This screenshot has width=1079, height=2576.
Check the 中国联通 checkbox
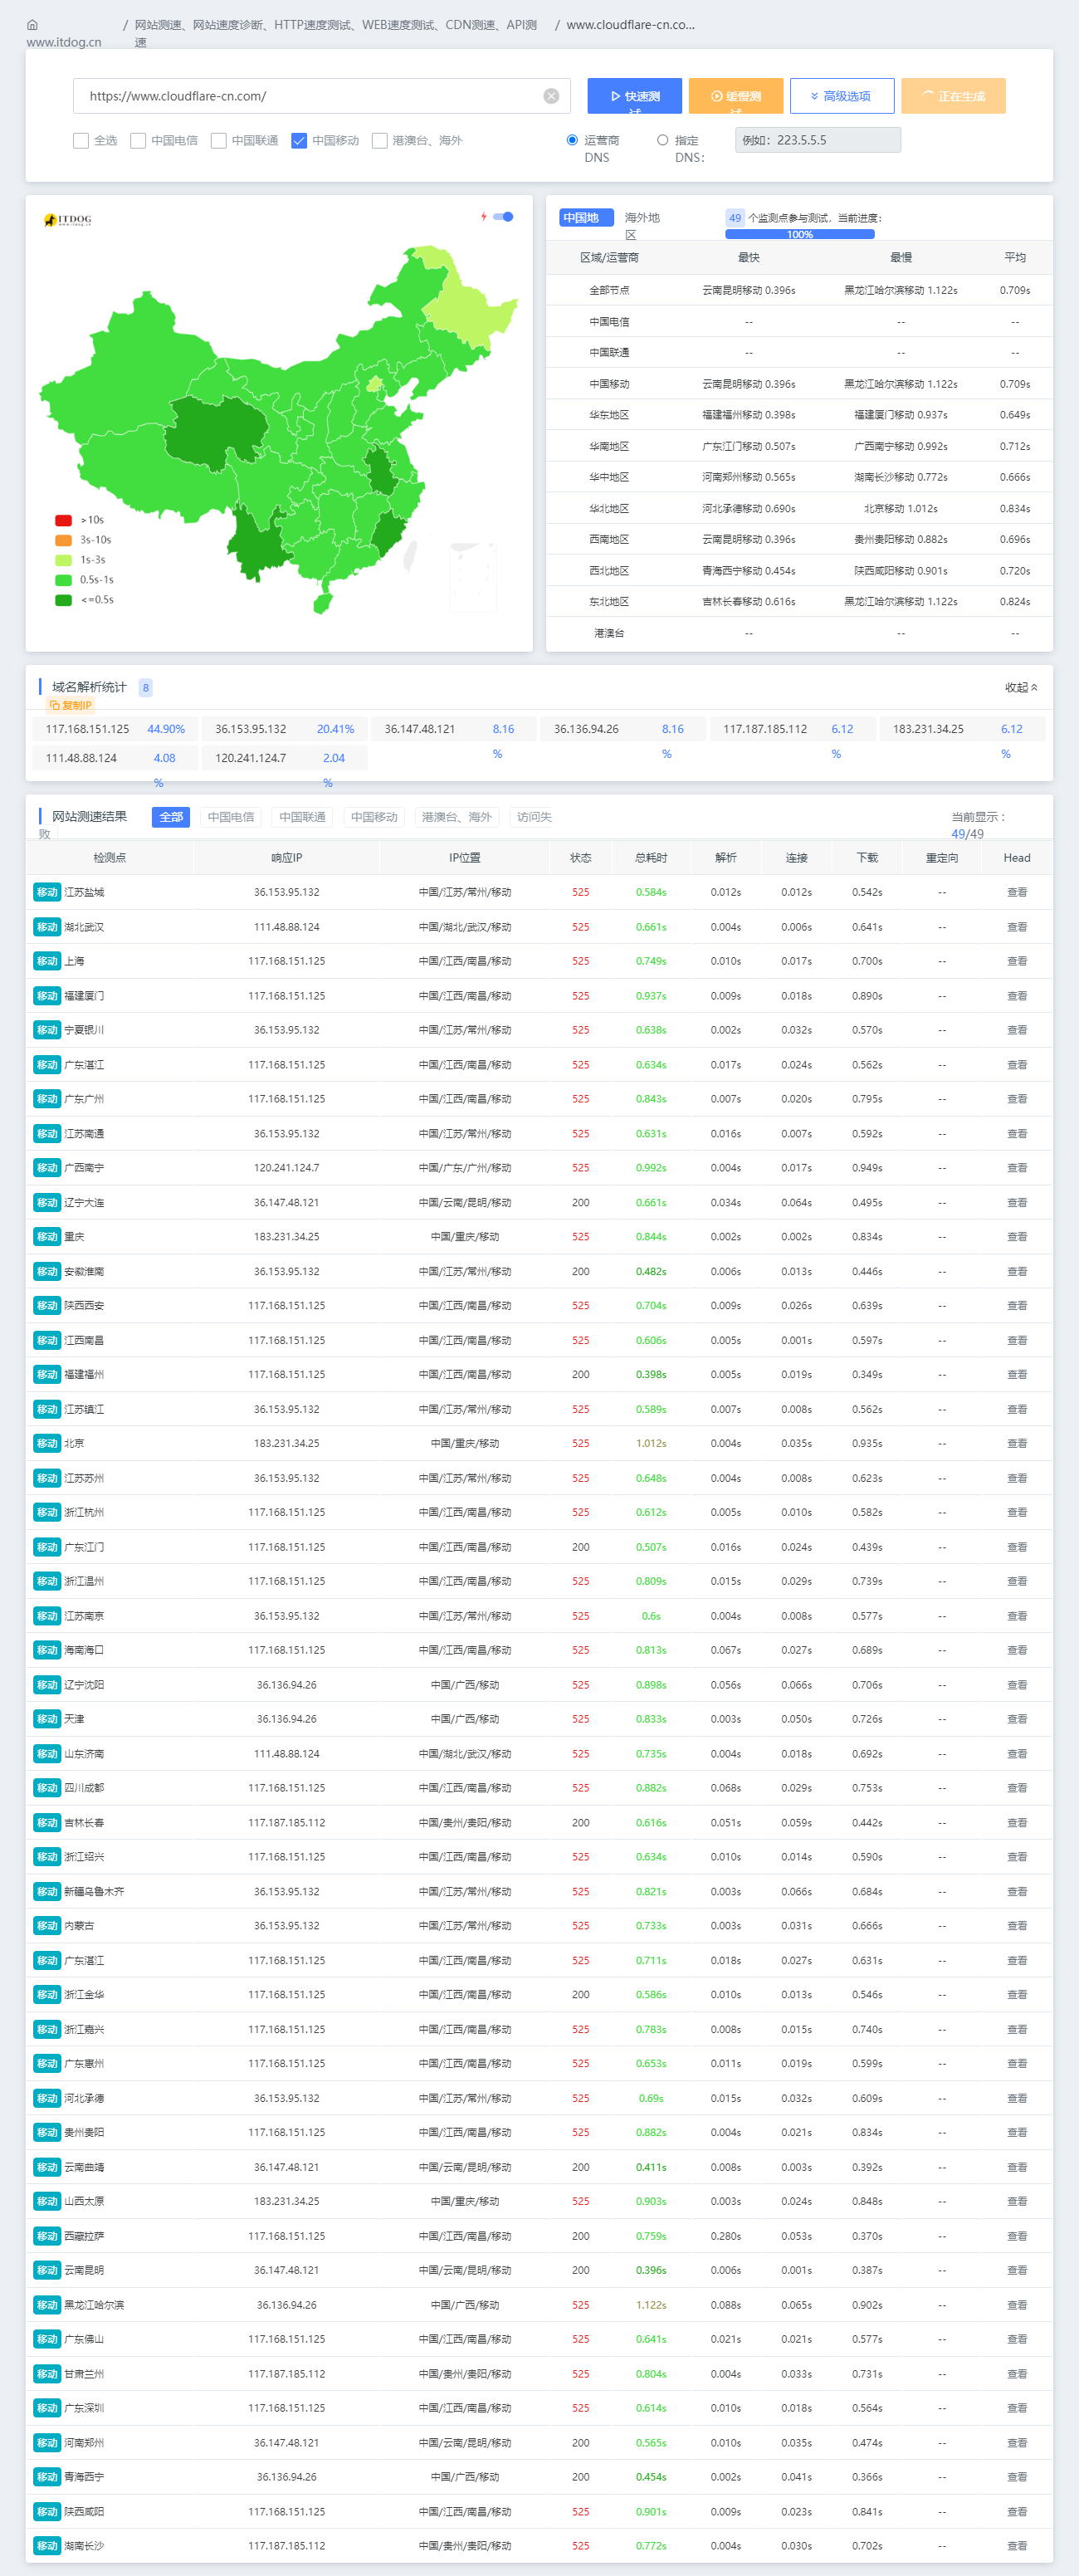tap(218, 141)
